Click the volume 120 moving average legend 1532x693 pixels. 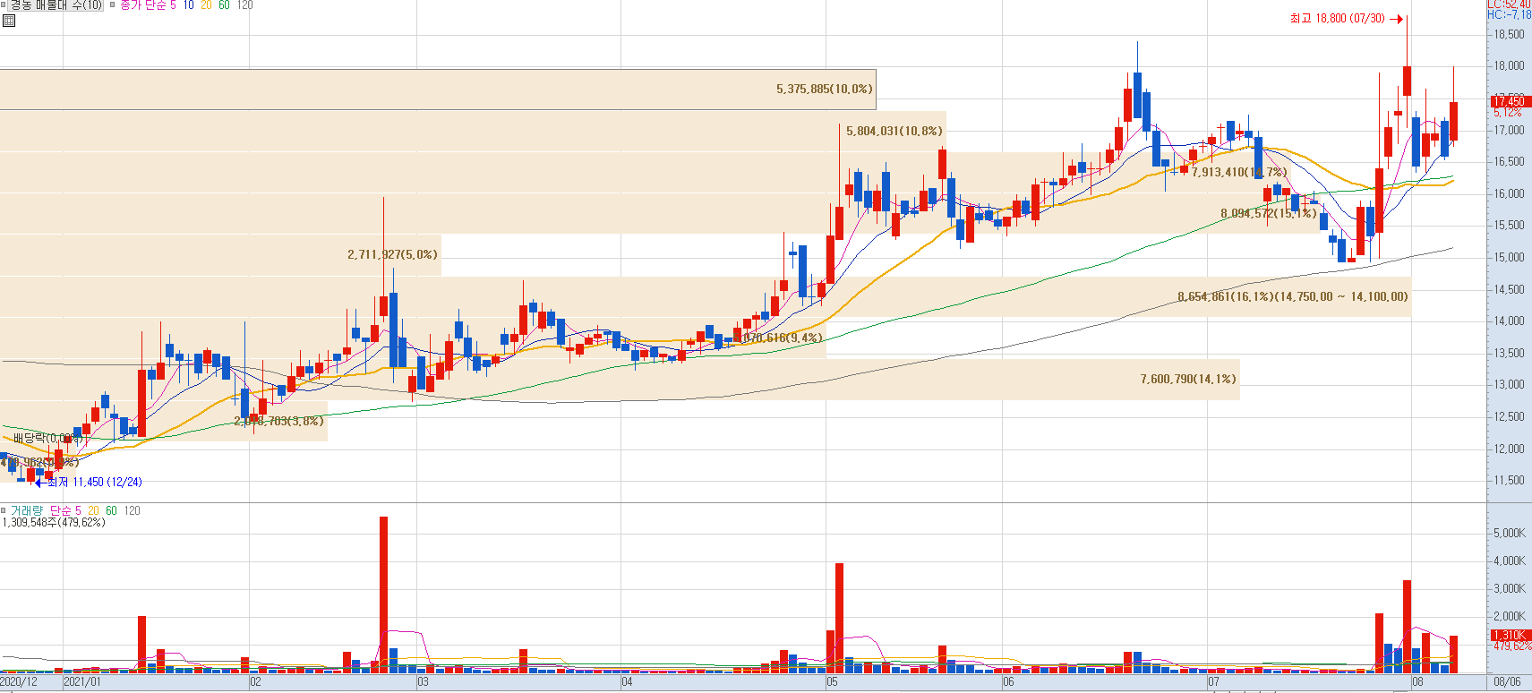(x=132, y=510)
